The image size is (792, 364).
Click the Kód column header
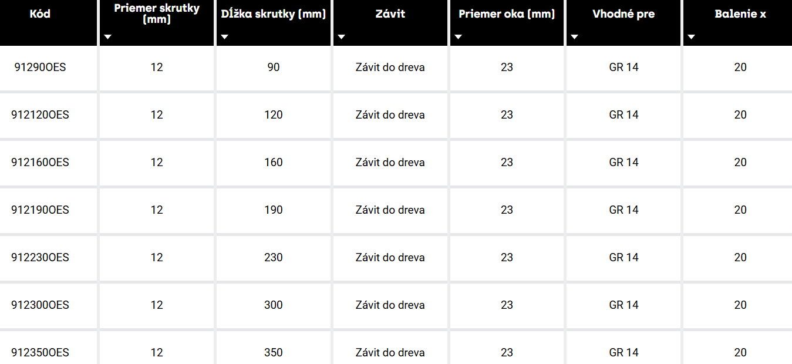pos(40,14)
